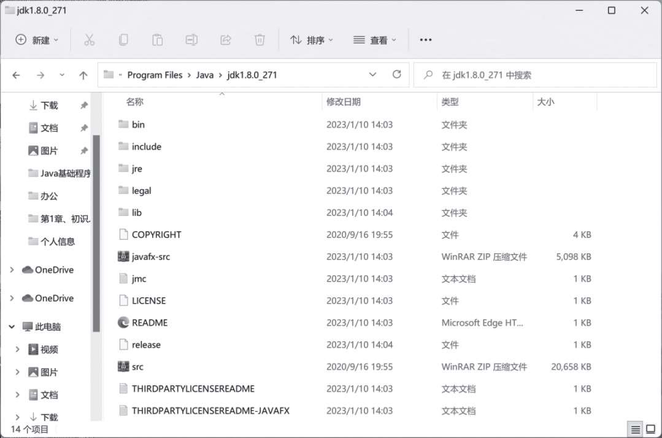This screenshot has height=438, width=662.
Task: Select the javafx-src ZIP file
Action: tap(150, 257)
